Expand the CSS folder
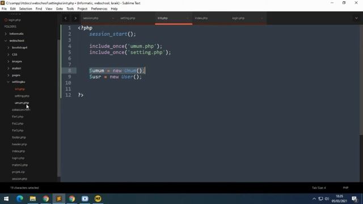 click(9, 54)
